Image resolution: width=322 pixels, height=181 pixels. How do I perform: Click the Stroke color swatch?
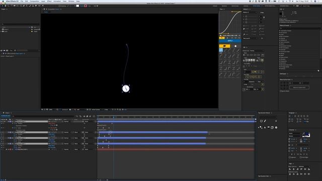[x=86, y=6]
